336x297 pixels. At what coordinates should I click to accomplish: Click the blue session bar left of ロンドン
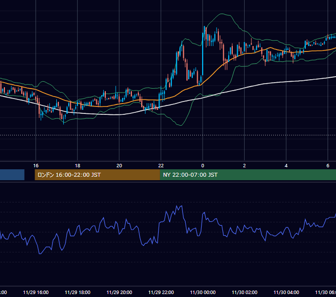12,175
